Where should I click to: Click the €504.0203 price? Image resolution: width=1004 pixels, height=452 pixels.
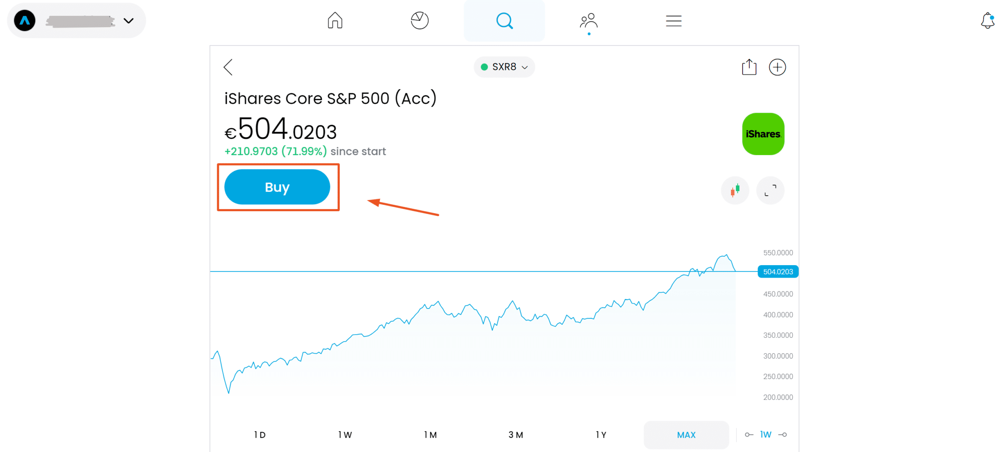280,129
